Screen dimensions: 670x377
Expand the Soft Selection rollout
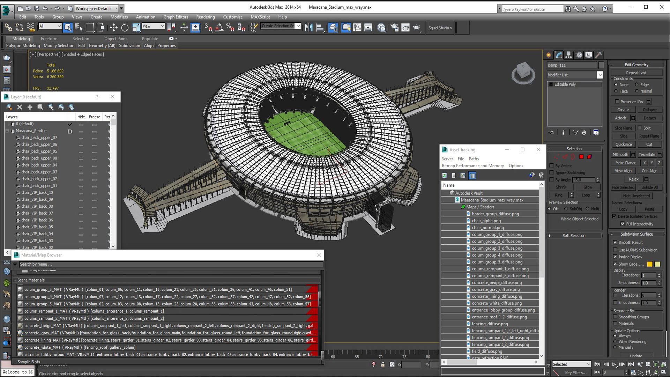574,236
